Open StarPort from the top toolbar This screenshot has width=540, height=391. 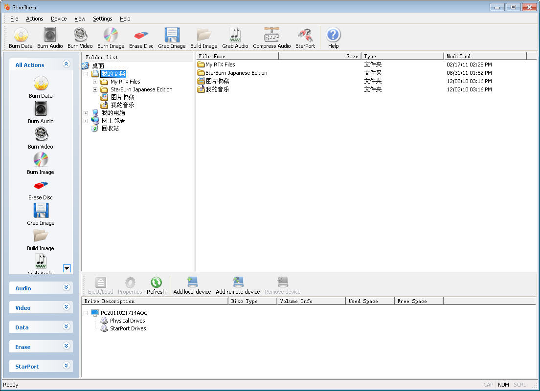305,36
